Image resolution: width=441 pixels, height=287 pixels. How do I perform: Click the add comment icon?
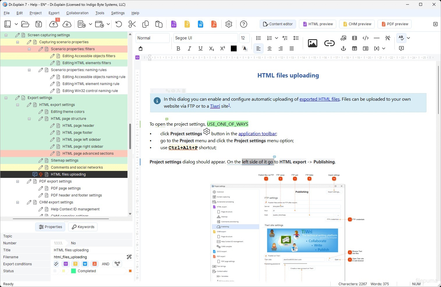[x=401, y=48]
